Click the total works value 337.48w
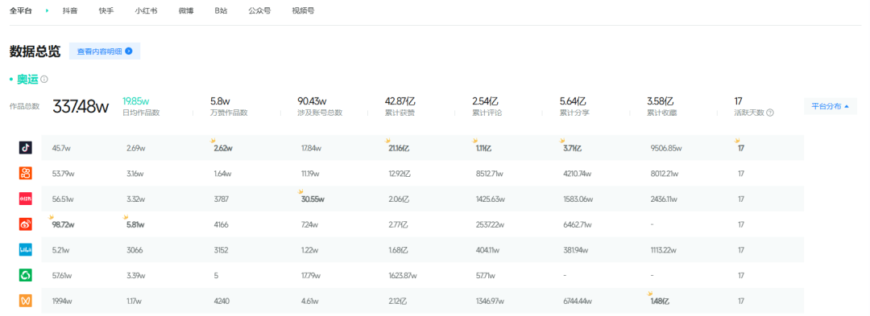Screen dimensions: 870x316 point(81,106)
